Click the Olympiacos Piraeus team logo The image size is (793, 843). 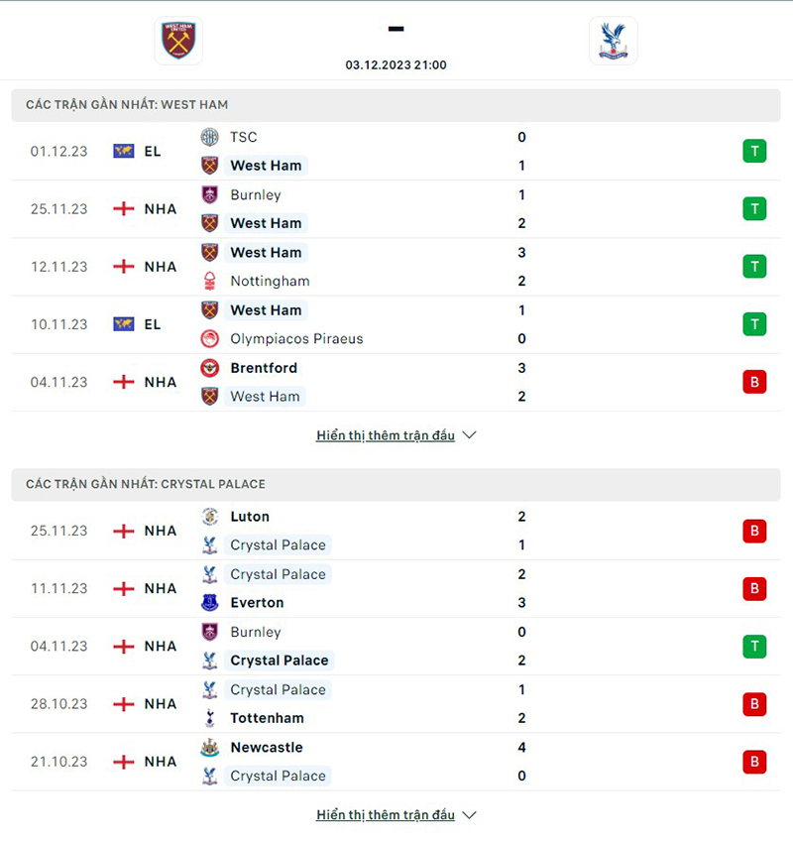click(209, 338)
